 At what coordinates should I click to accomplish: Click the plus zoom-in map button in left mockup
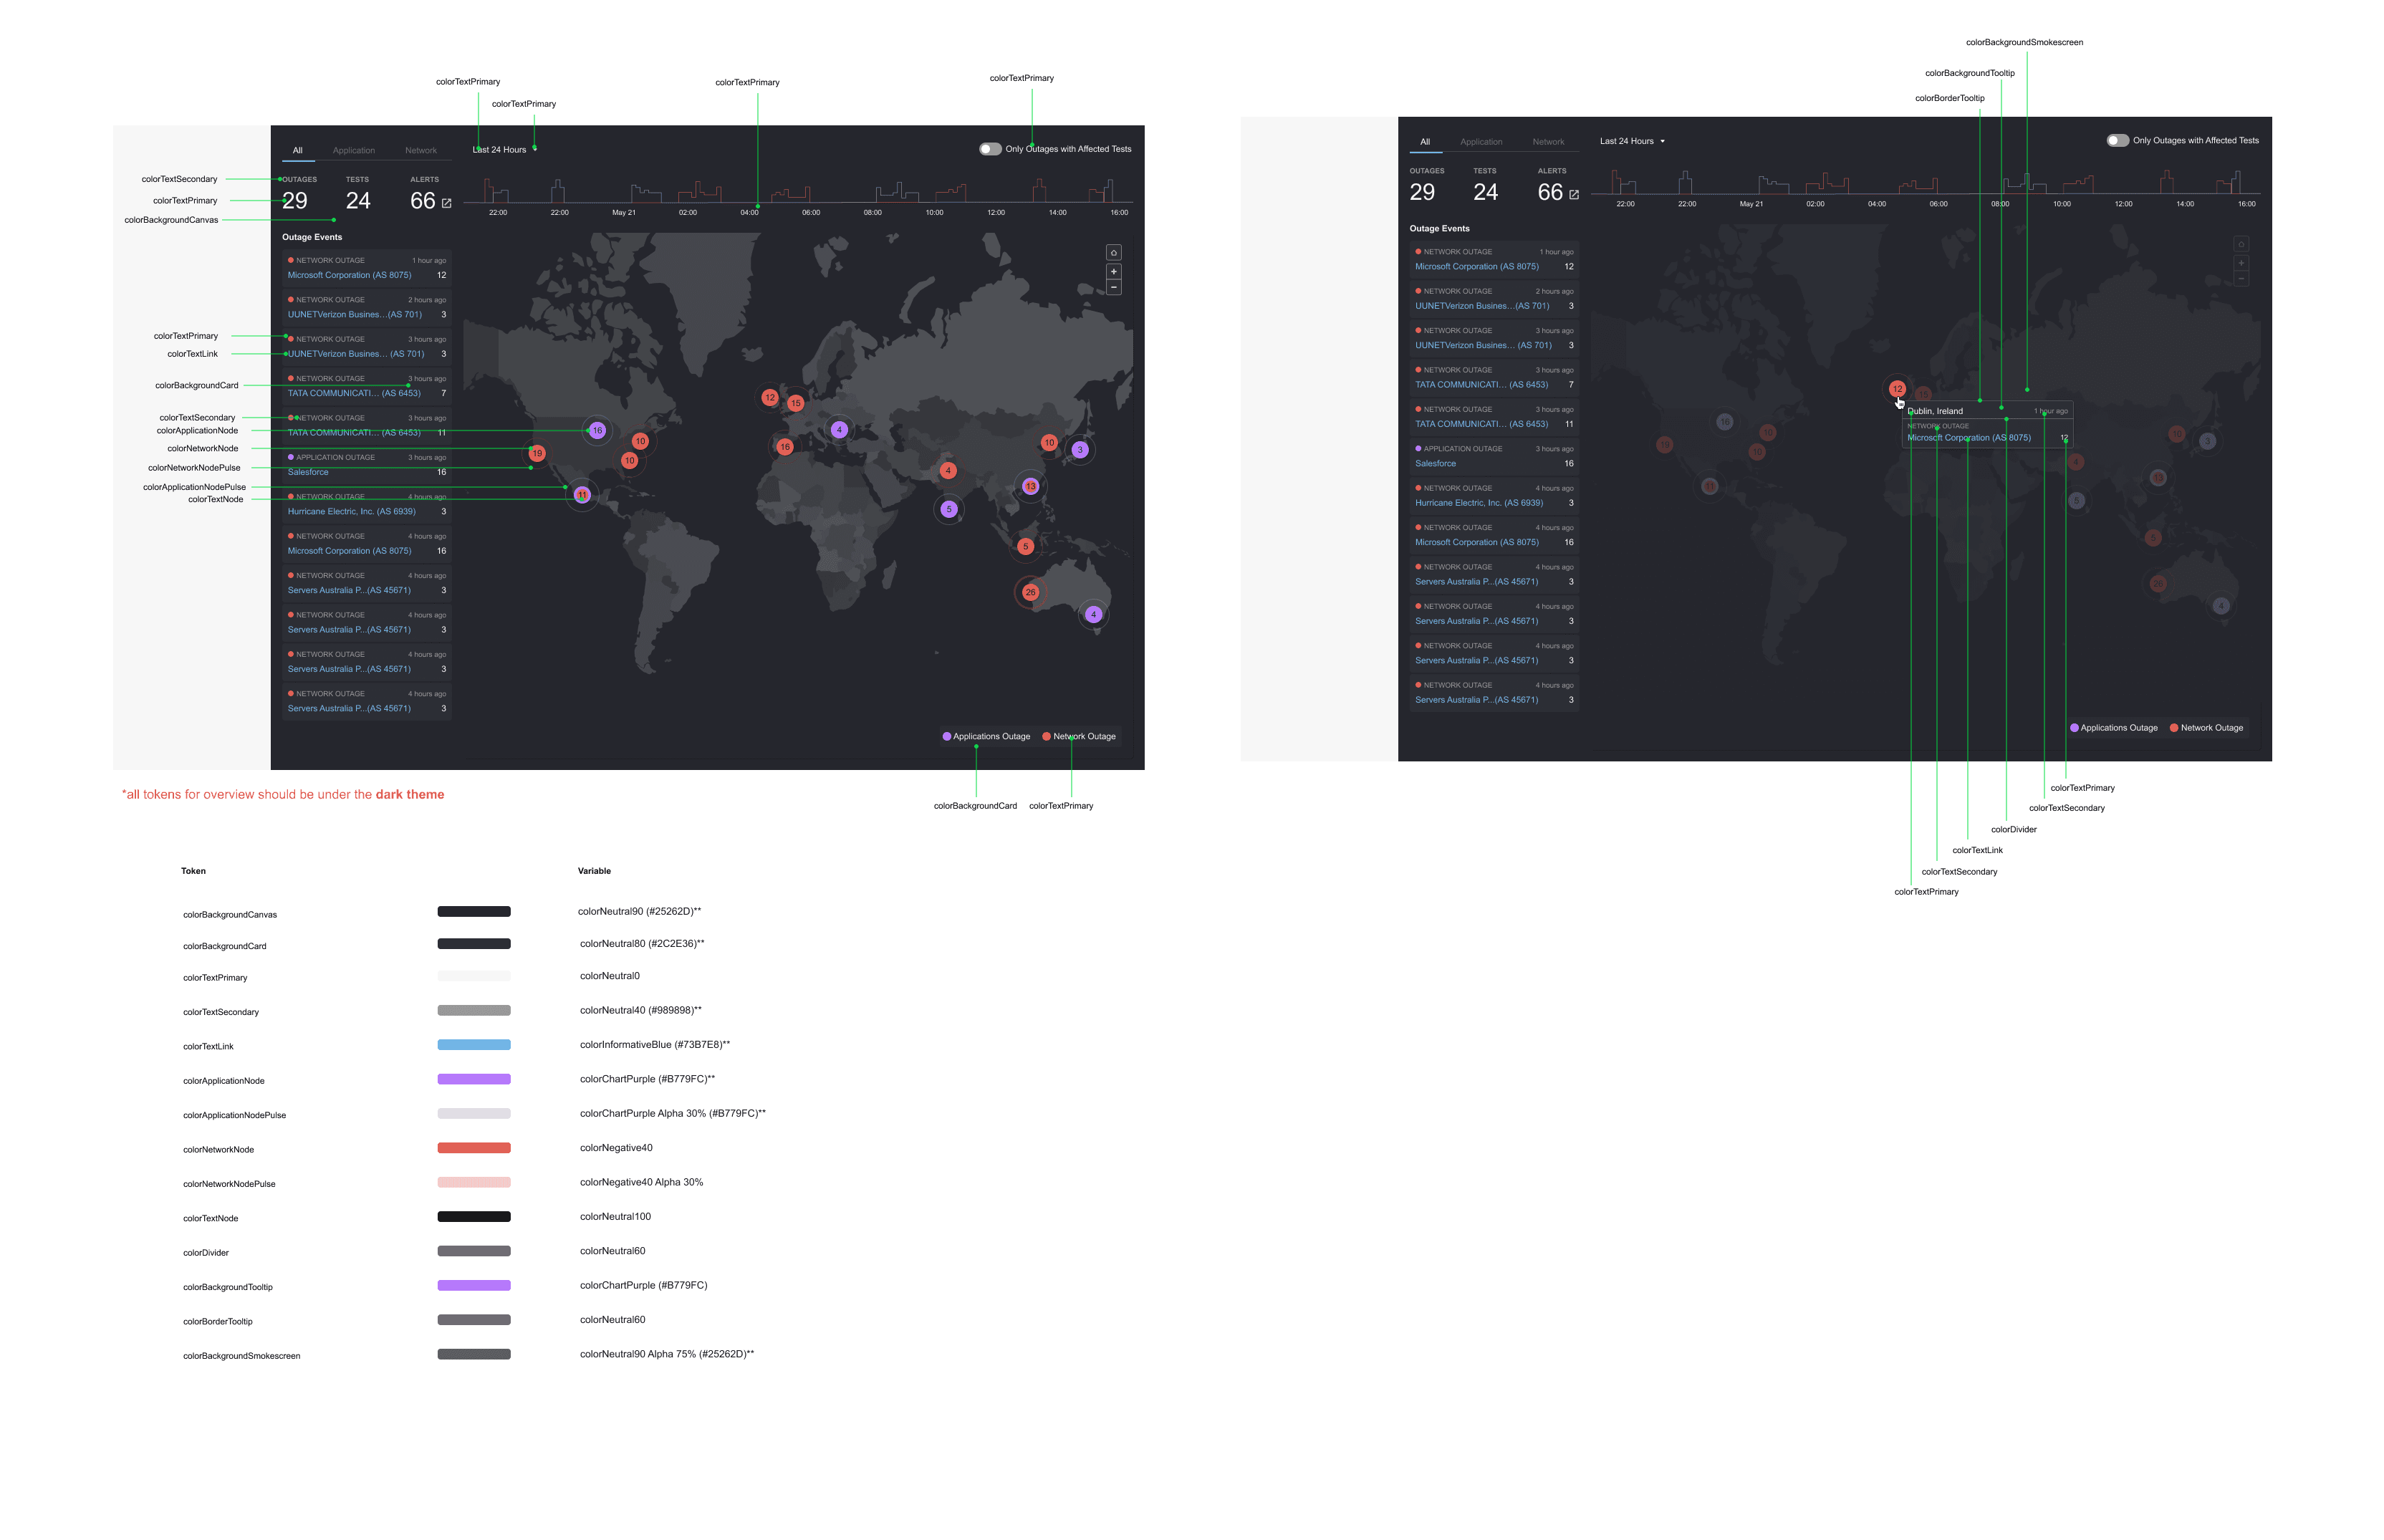click(x=1113, y=272)
